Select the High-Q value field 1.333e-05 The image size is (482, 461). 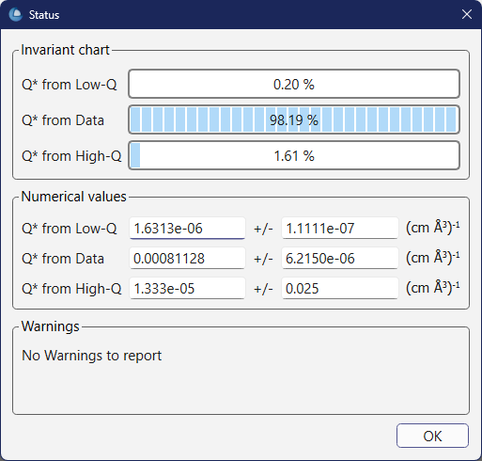[187, 289]
